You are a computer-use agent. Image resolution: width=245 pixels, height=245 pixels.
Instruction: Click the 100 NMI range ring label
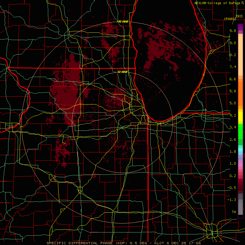(122, 22)
